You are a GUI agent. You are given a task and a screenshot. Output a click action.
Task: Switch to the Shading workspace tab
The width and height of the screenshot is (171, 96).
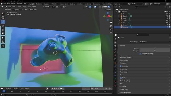click(x=72, y=4)
